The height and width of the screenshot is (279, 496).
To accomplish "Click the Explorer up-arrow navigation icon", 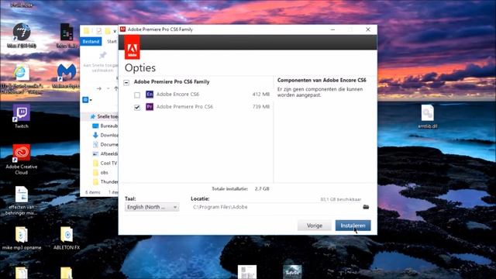I will (115, 88).
